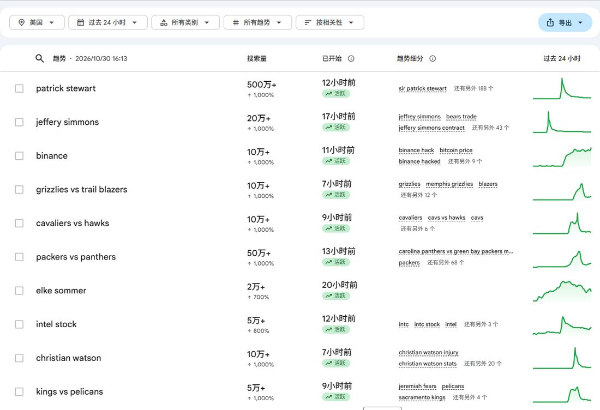Click the category shapes icon in 所有类别 filter

click(x=164, y=22)
